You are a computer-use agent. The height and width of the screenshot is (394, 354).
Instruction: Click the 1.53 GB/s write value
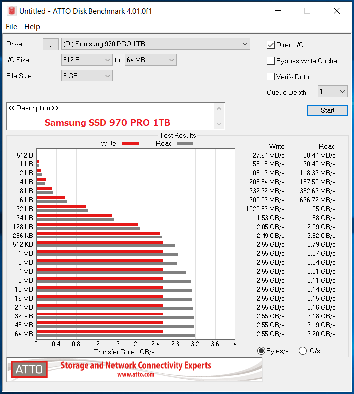coord(270,218)
